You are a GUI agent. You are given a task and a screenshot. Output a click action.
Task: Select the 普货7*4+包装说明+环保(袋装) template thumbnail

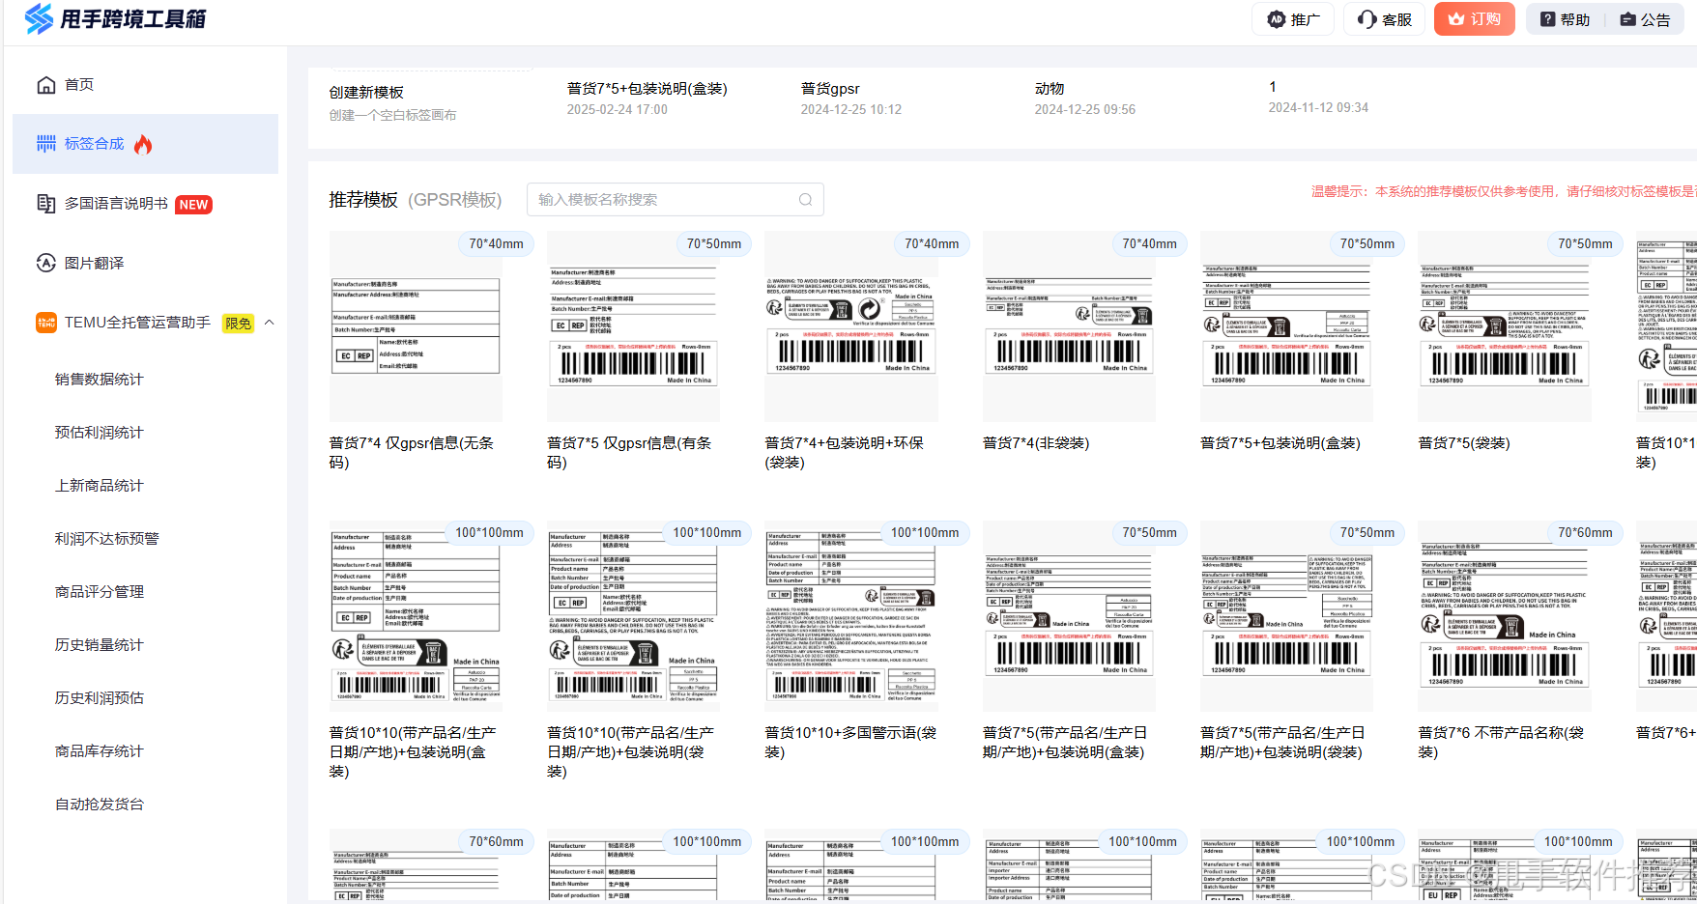pos(851,326)
